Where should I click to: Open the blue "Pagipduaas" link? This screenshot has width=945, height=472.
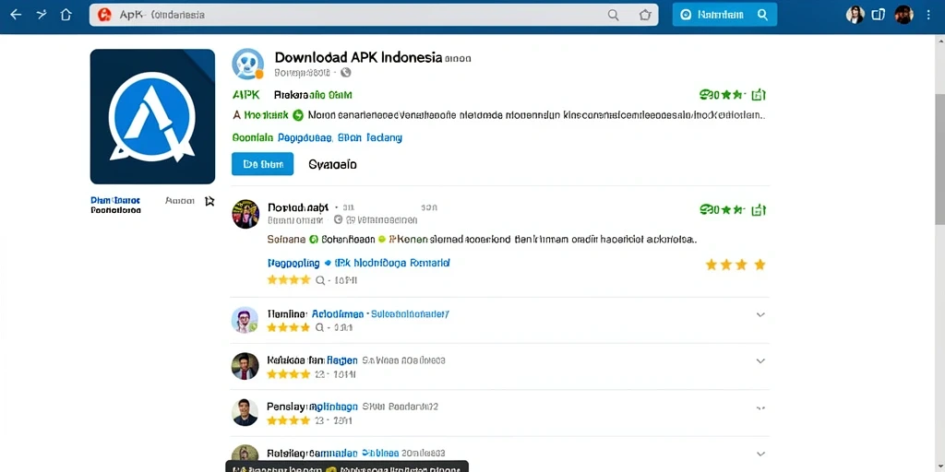(305, 138)
